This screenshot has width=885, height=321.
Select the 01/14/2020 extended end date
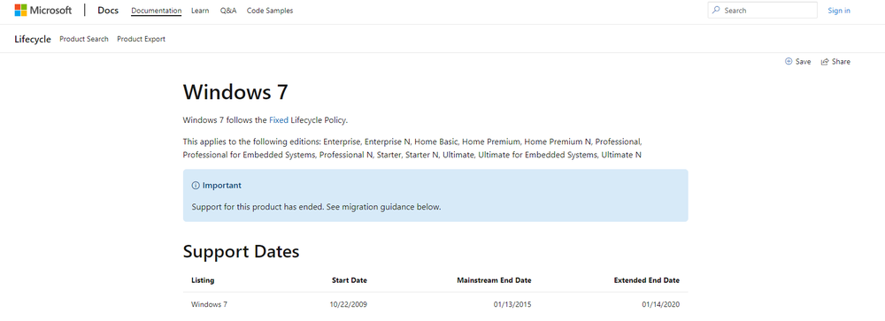click(661, 304)
